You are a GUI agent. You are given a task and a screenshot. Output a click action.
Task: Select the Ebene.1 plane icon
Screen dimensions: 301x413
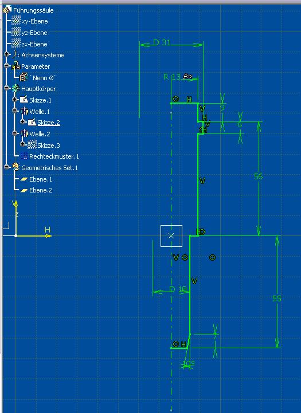[x=24, y=179]
